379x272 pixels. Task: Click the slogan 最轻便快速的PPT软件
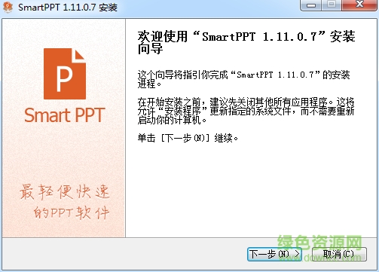coord(65,202)
